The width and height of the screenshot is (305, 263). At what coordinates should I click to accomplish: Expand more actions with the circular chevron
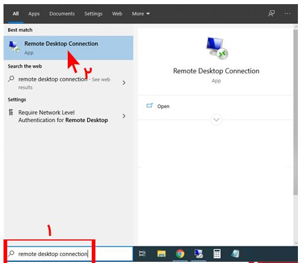point(216,120)
